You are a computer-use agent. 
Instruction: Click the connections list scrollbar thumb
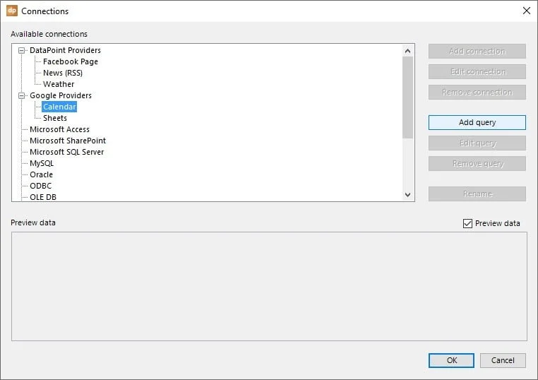coord(407,98)
